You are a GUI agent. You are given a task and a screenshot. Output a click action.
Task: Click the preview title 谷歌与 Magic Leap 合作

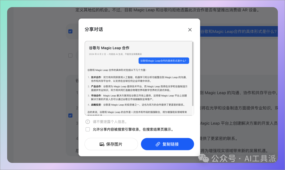[x=109, y=48]
